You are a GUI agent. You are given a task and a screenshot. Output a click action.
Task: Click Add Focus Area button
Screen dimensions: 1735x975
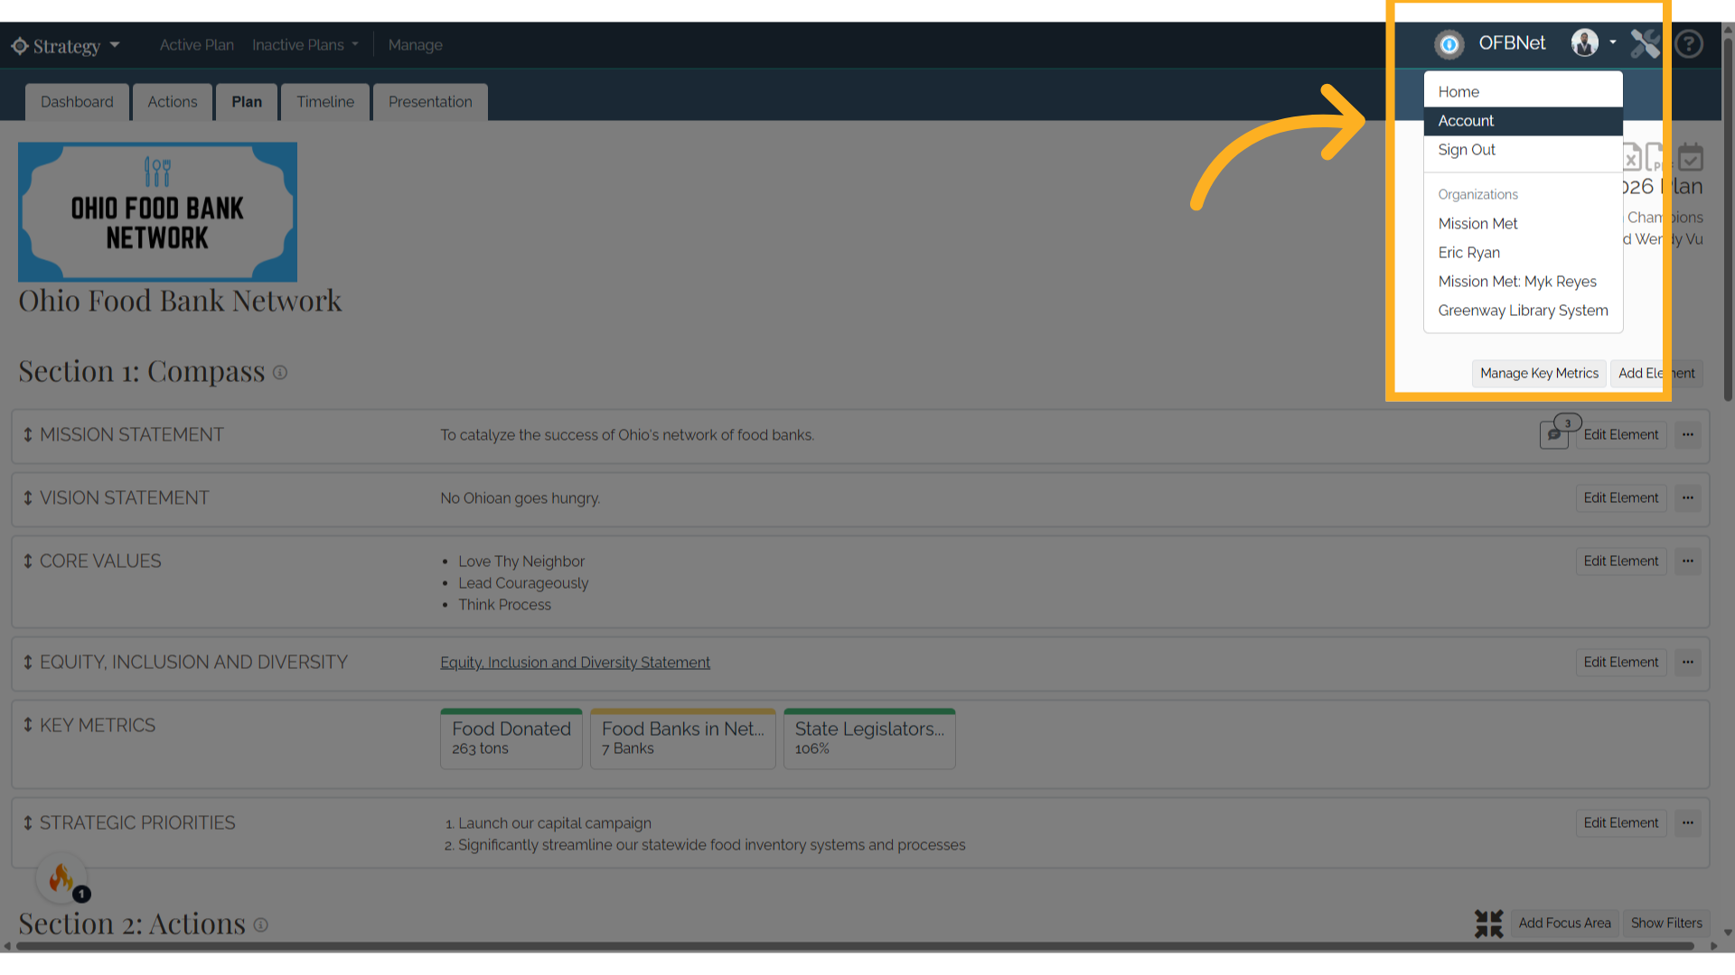[x=1564, y=924]
